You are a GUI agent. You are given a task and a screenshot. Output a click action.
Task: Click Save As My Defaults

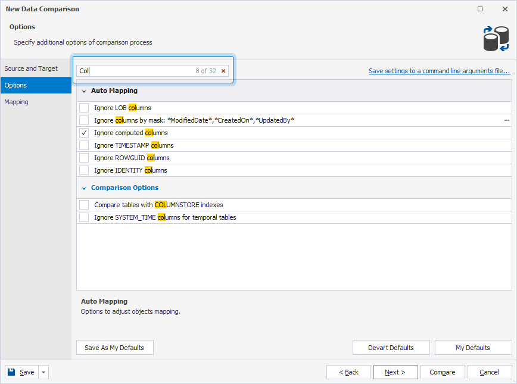pyautogui.click(x=114, y=347)
